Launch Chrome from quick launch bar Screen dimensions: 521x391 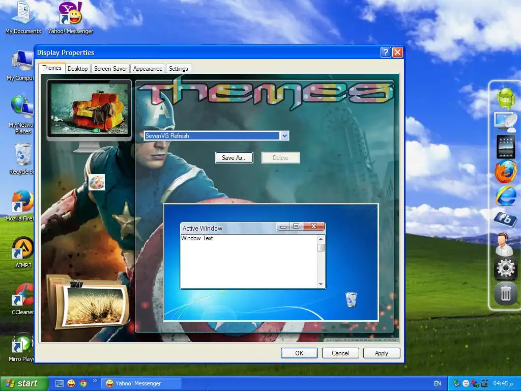point(83,383)
